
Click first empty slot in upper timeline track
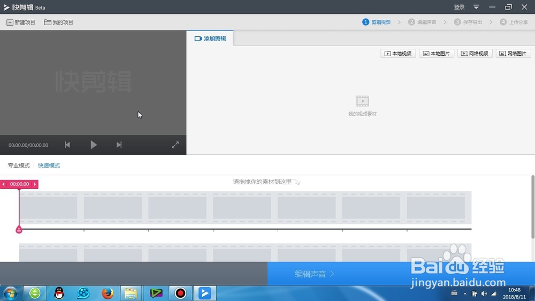(x=48, y=207)
